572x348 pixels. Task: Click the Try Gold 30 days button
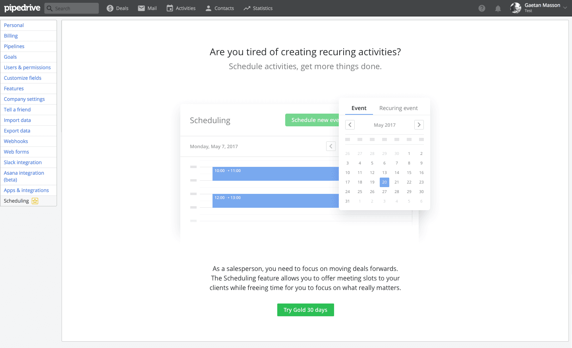tap(305, 310)
